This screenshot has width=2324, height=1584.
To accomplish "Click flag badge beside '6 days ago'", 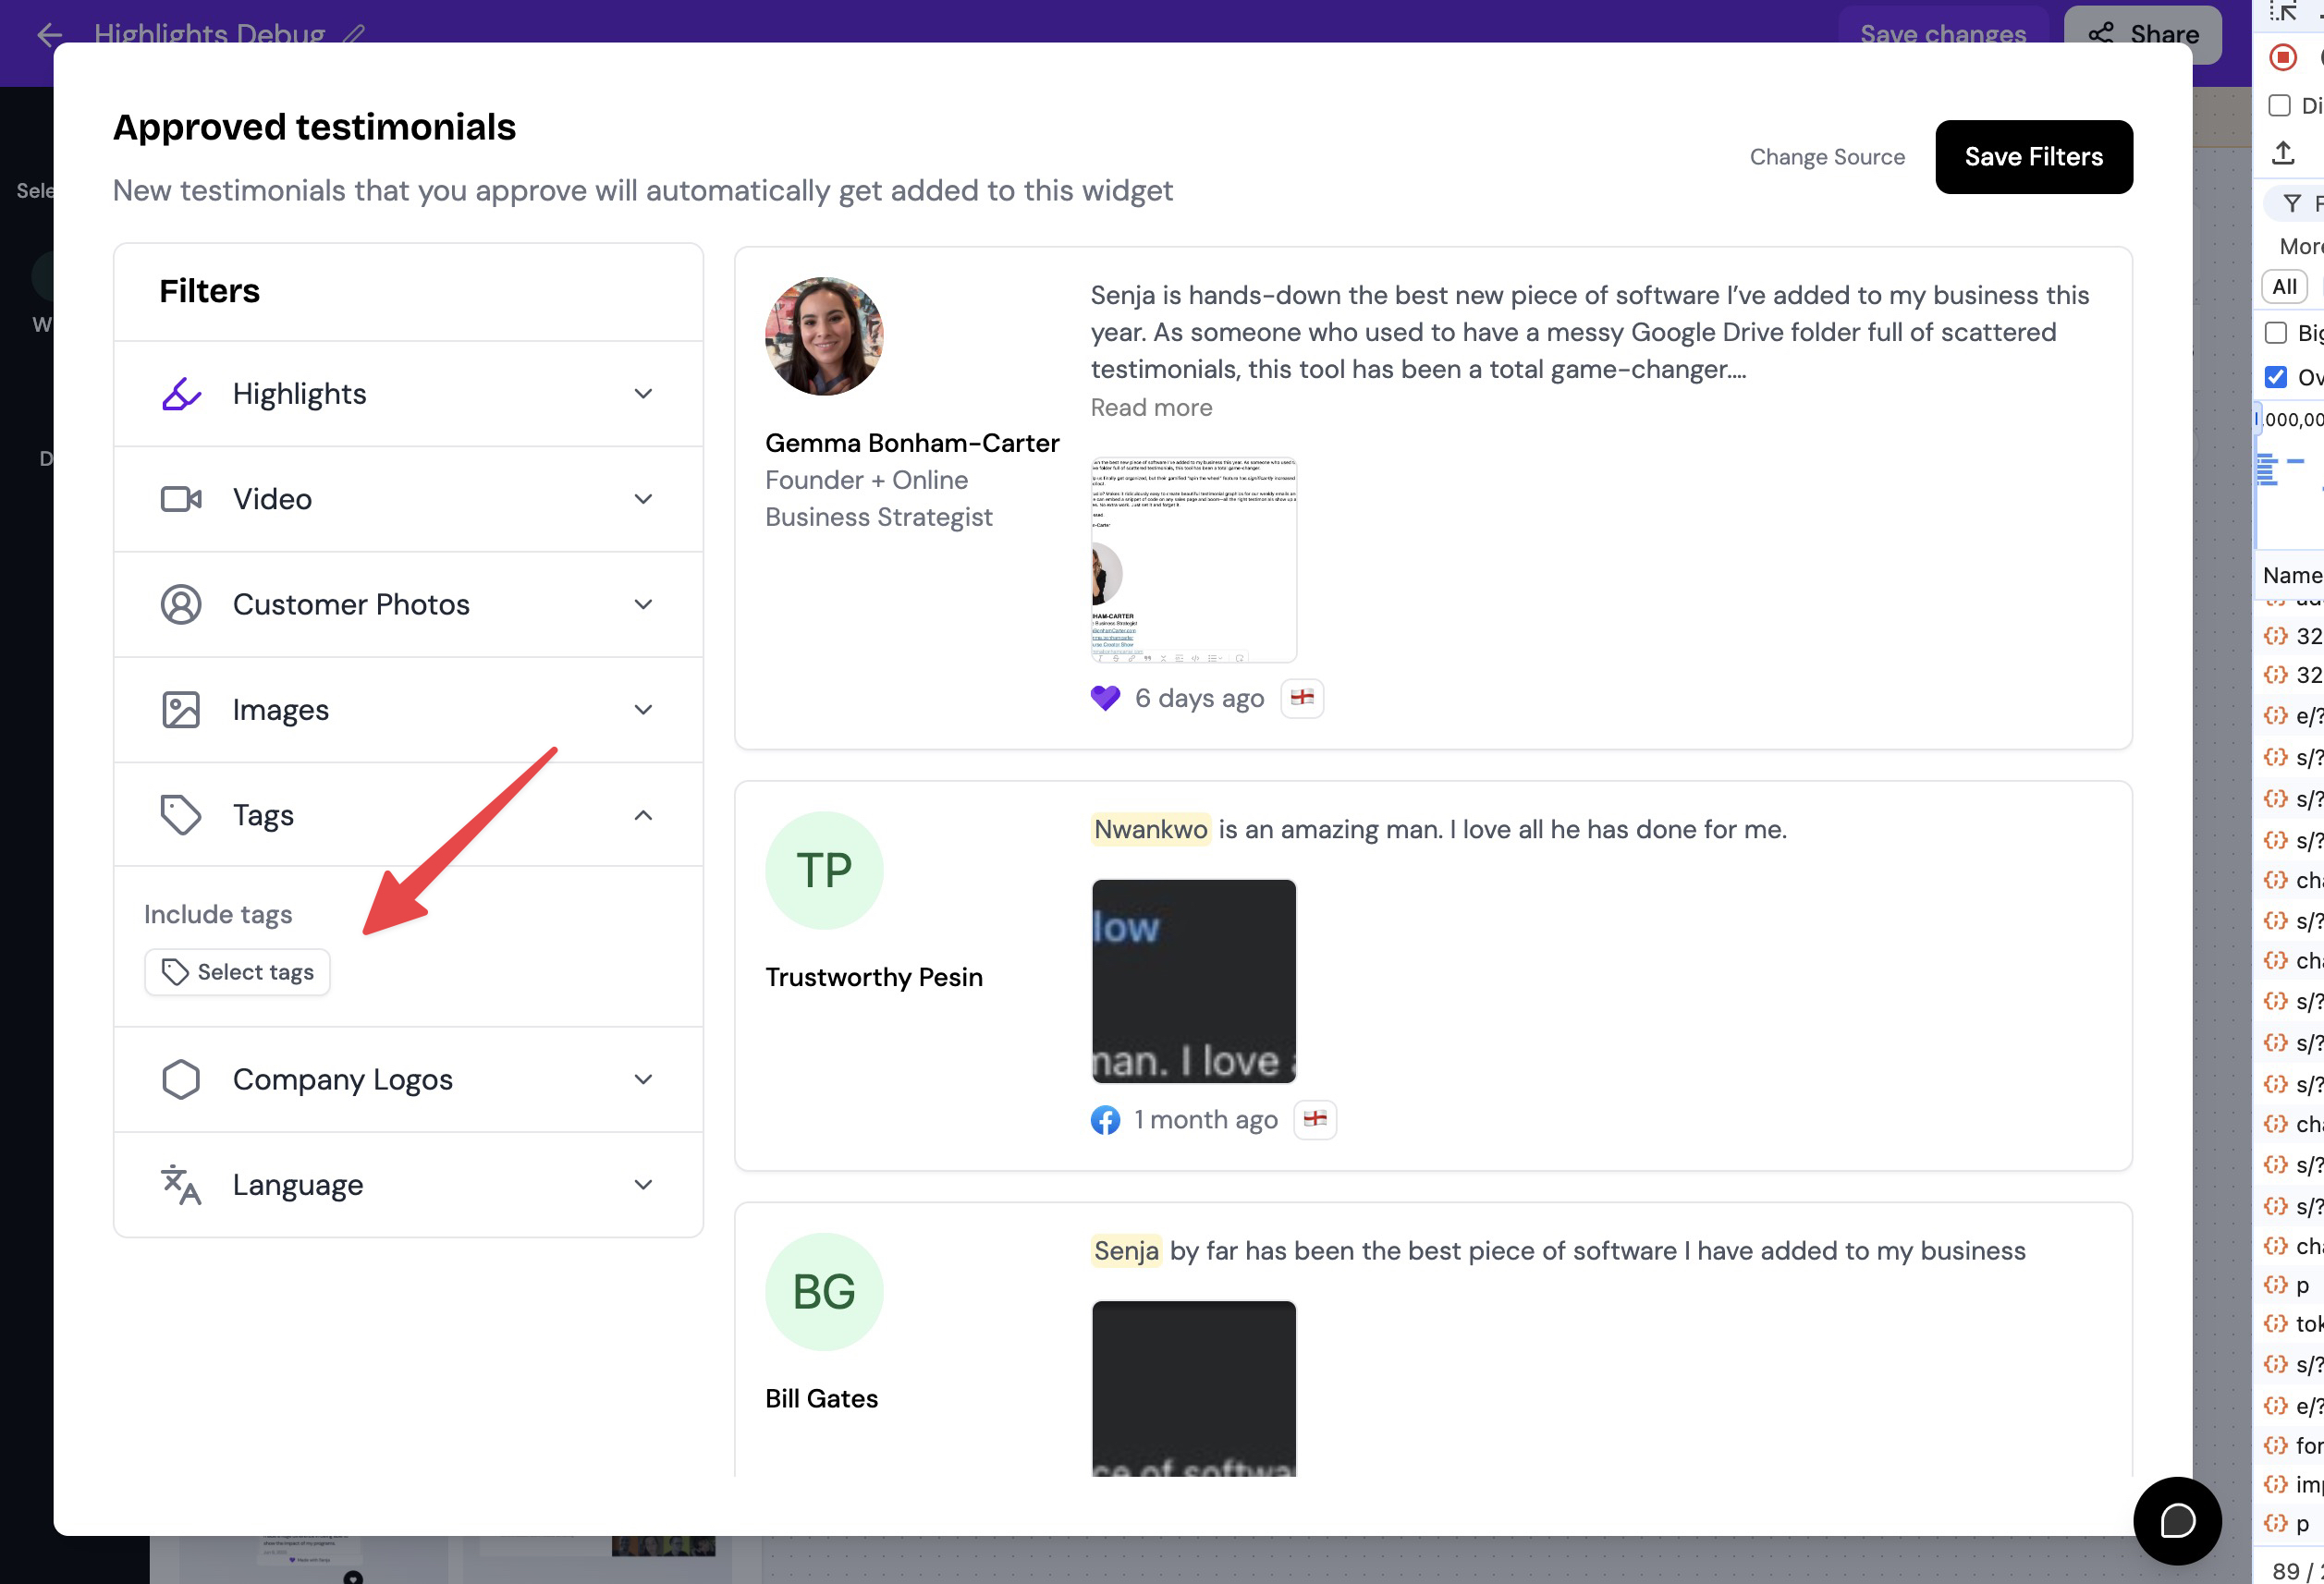I will tap(1302, 698).
